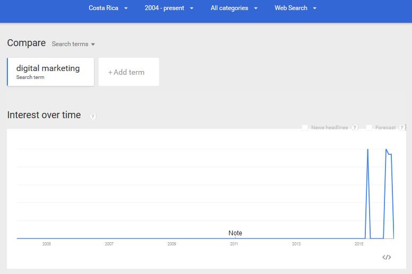The width and height of the screenshot is (412, 274).
Task: Click the embed code icon below chart
Action: click(387, 257)
